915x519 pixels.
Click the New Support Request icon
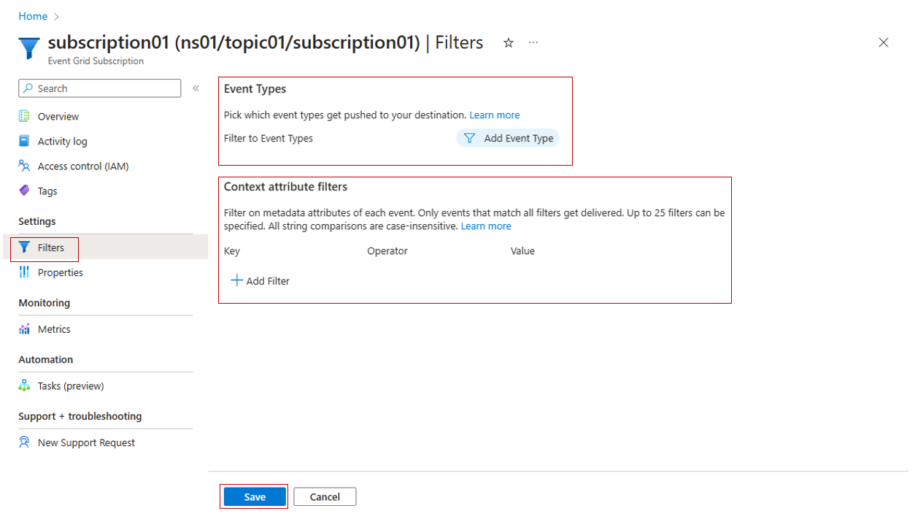click(x=25, y=442)
